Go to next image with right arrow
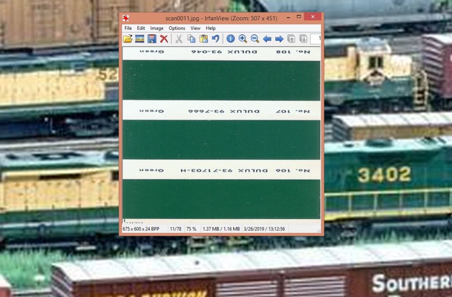452x297 pixels. (279, 38)
